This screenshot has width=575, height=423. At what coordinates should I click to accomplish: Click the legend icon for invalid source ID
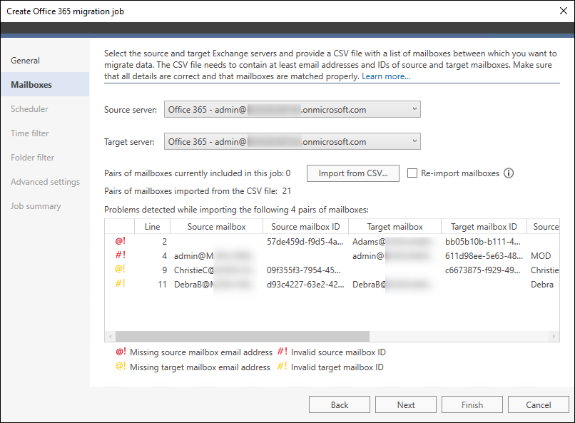[283, 352]
